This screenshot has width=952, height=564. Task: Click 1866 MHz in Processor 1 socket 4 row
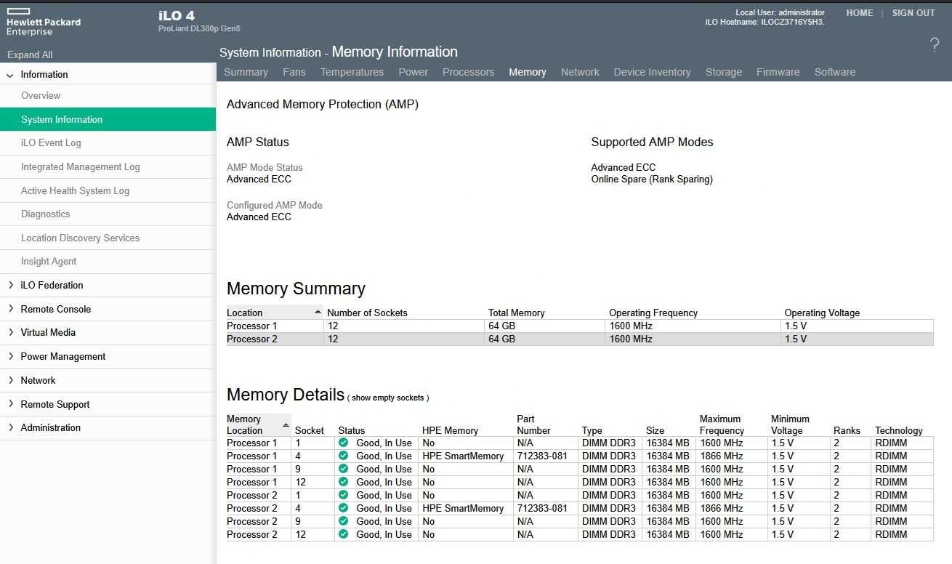[722, 456]
